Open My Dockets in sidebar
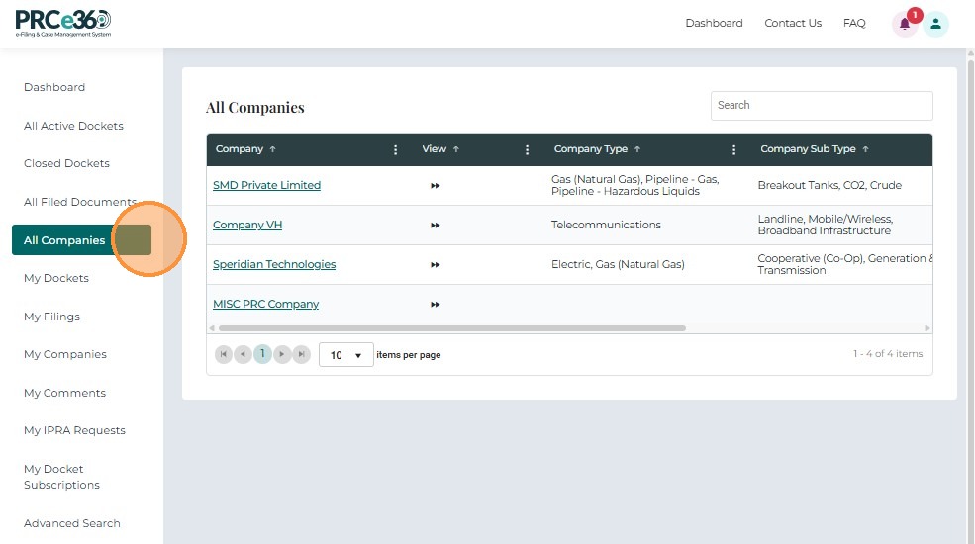 (56, 278)
